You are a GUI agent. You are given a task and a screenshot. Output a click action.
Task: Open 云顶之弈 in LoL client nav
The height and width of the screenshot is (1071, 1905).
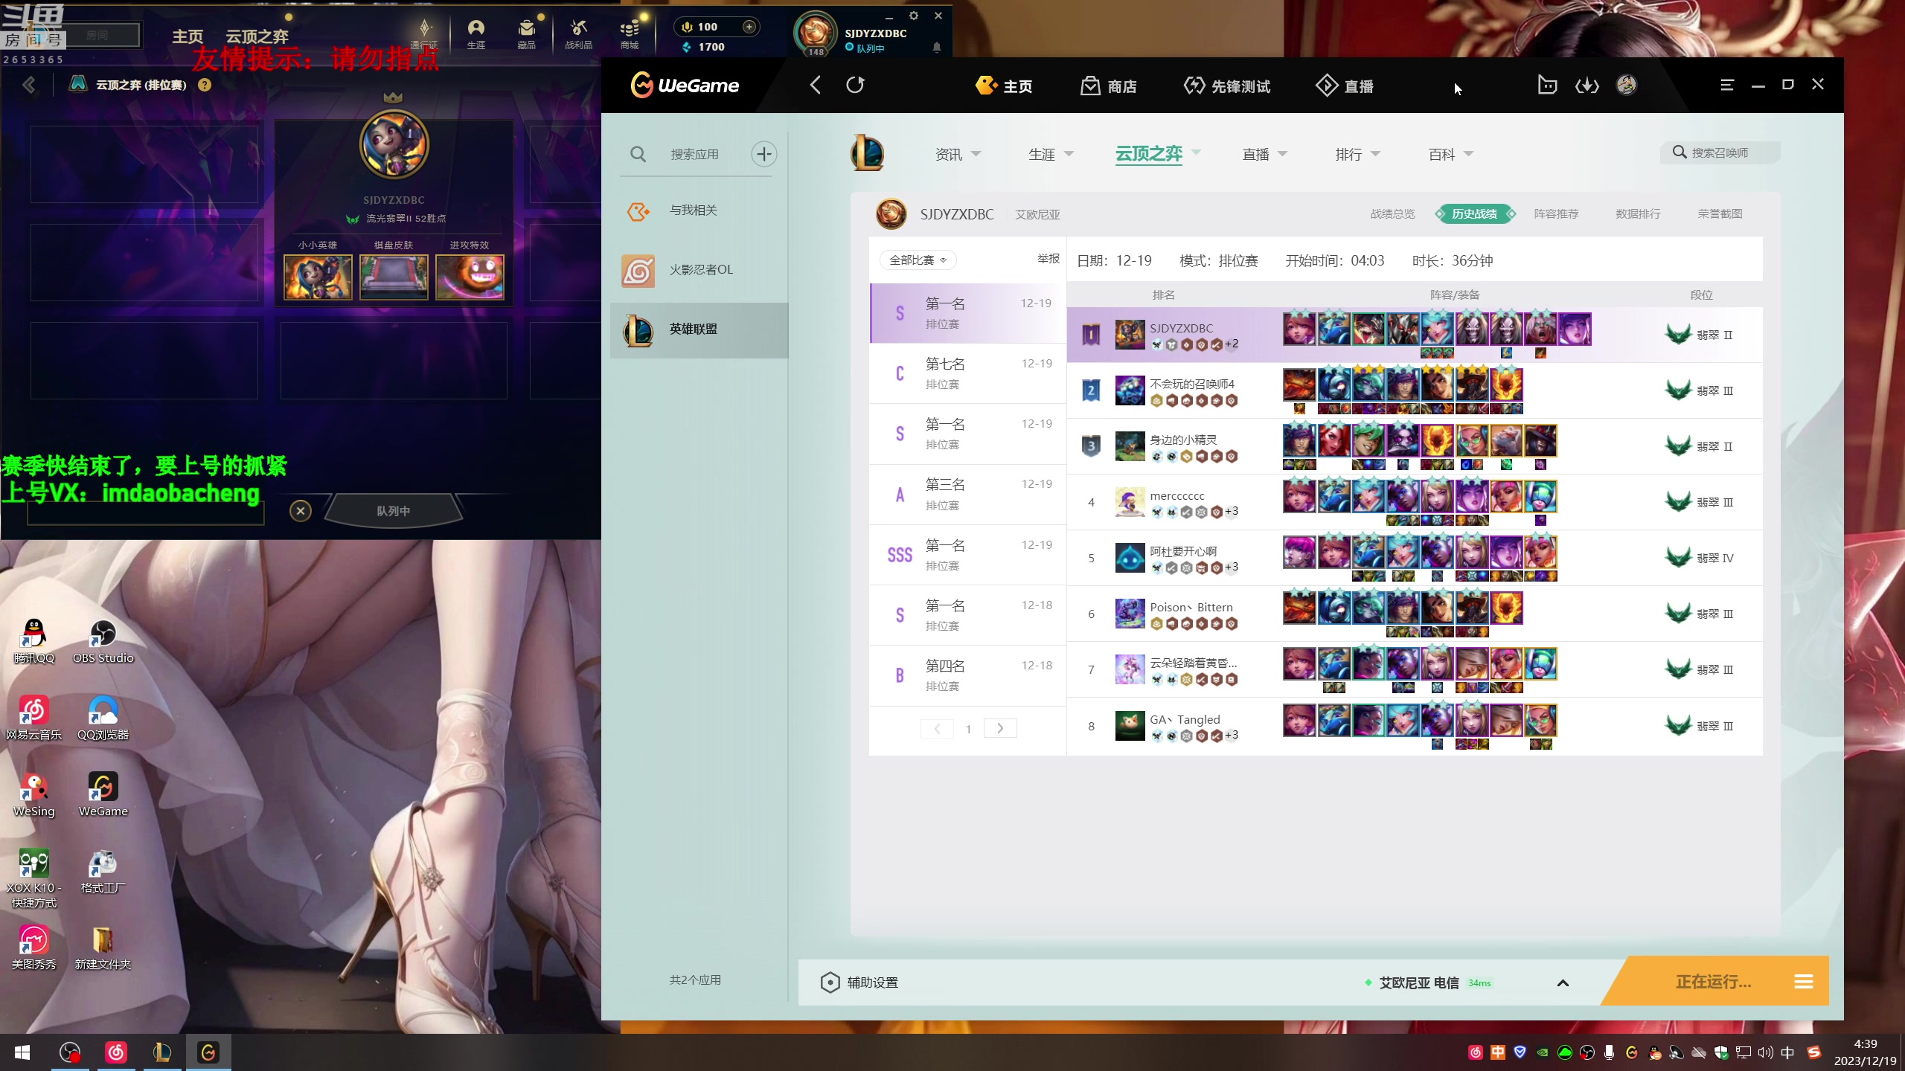point(257,36)
